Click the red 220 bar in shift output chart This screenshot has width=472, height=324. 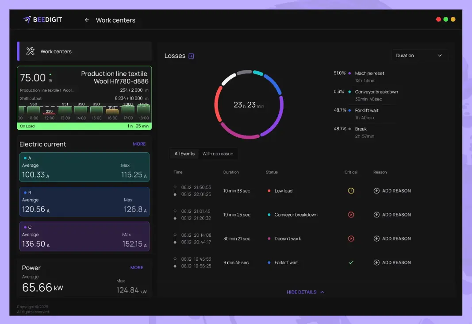(x=49, y=114)
